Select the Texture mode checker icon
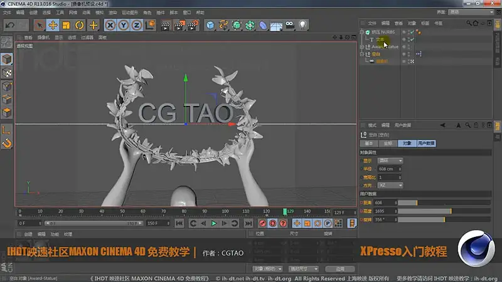 tap(7, 73)
